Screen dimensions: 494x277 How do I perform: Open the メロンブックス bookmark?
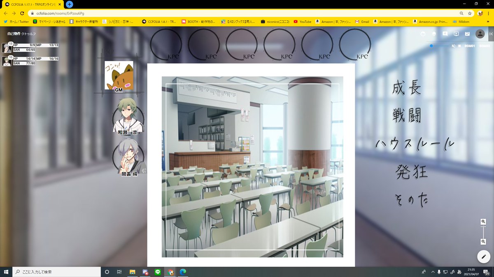[x=238, y=21]
